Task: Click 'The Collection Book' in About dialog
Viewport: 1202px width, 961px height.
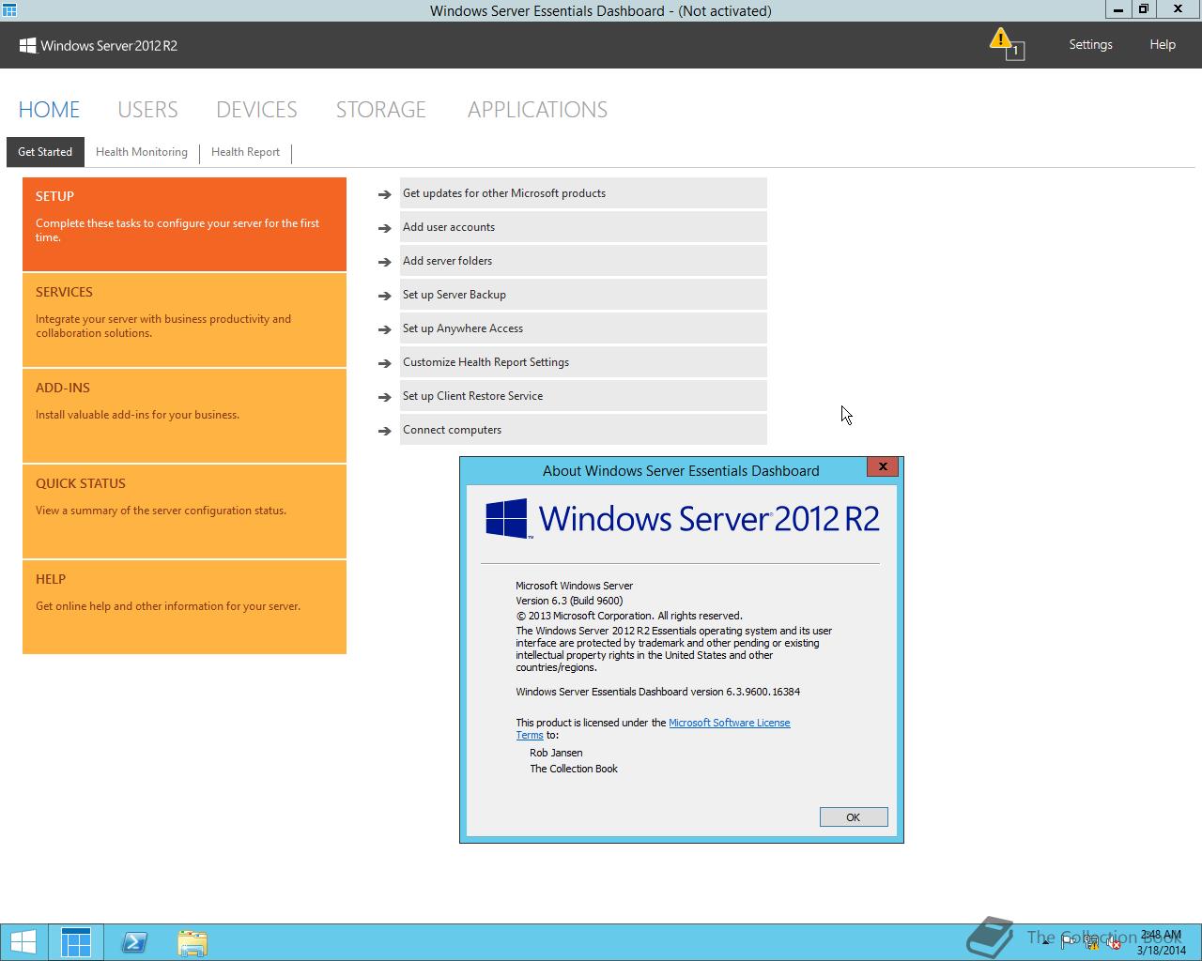Action: [x=574, y=769]
